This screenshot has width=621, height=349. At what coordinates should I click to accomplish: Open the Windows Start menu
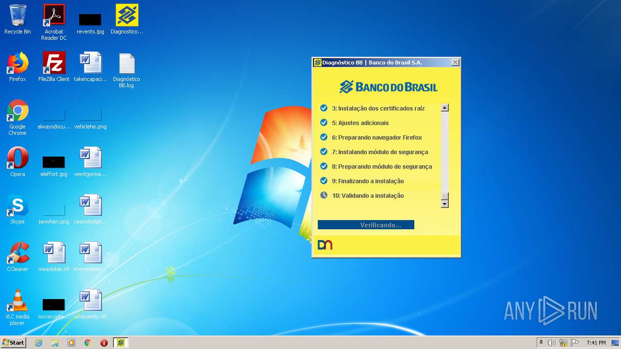pos(14,343)
